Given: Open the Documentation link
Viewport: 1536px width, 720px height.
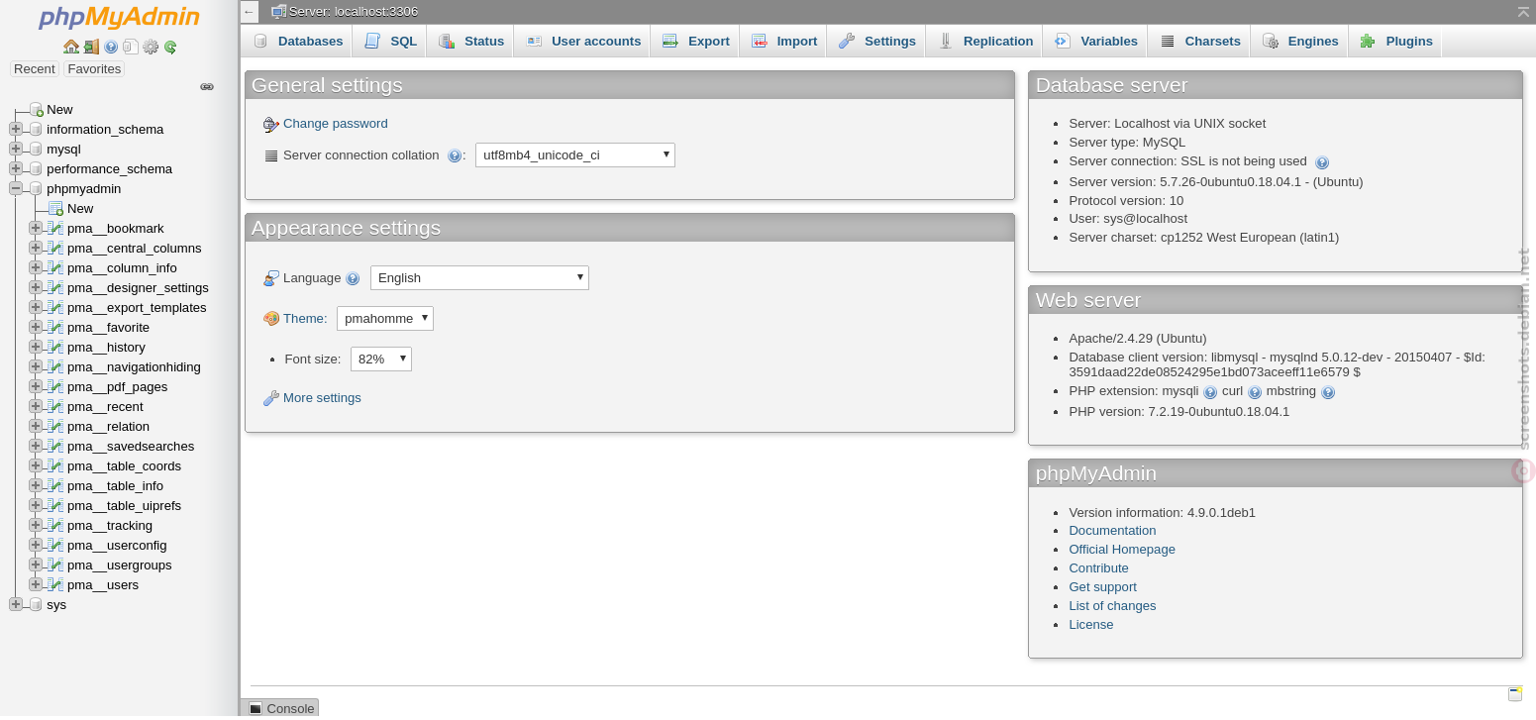Looking at the screenshot, I should 1112,531.
